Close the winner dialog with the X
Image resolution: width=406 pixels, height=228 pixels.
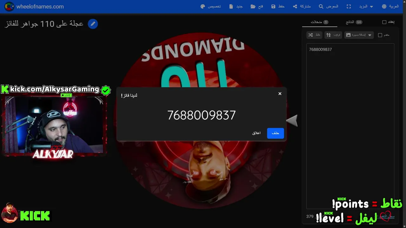(x=280, y=94)
